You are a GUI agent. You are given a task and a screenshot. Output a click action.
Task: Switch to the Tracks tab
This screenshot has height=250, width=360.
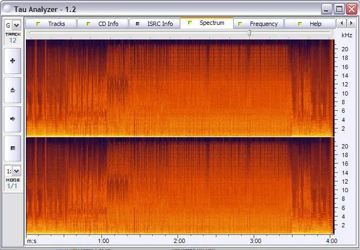[x=51, y=24]
